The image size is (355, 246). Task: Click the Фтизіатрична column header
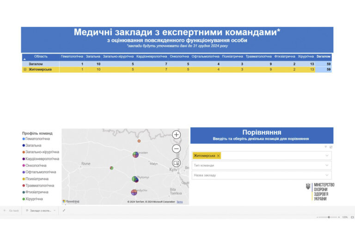point(285,56)
